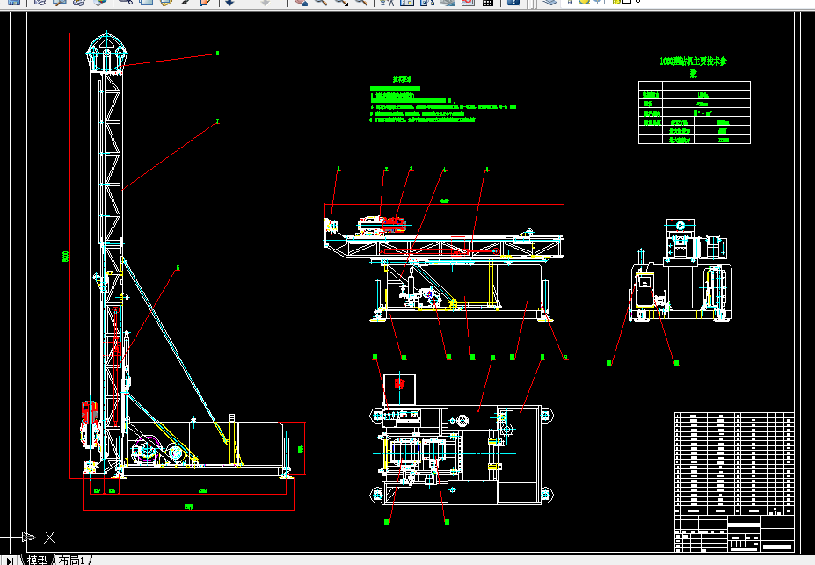Click the Paste clipboard icon
This screenshot has width=815, height=565.
pos(166,2)
